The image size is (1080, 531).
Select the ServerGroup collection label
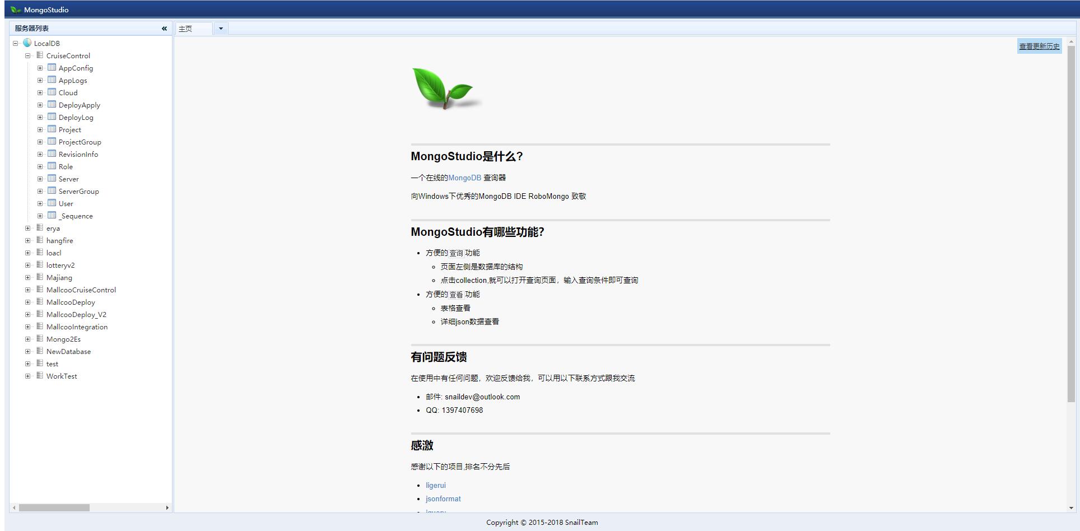pos(78,191)
